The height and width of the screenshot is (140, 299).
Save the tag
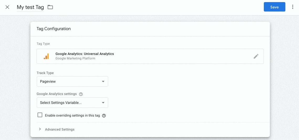point(274,7)
